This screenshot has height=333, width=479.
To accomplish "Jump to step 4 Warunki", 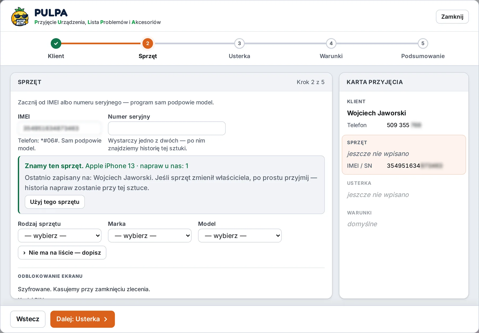I will coord(331,43).
